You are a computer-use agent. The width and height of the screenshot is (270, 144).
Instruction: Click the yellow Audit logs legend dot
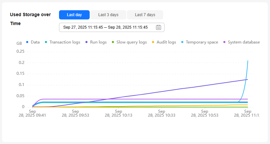click(x=153, y=42)
